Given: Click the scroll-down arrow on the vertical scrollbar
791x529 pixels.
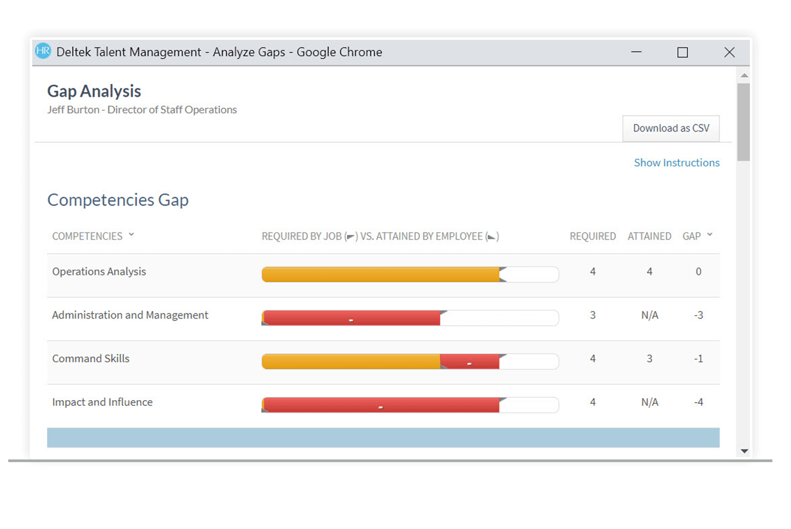Looking at the screenshot, I should pyautogui.click(x=744, y=450).
